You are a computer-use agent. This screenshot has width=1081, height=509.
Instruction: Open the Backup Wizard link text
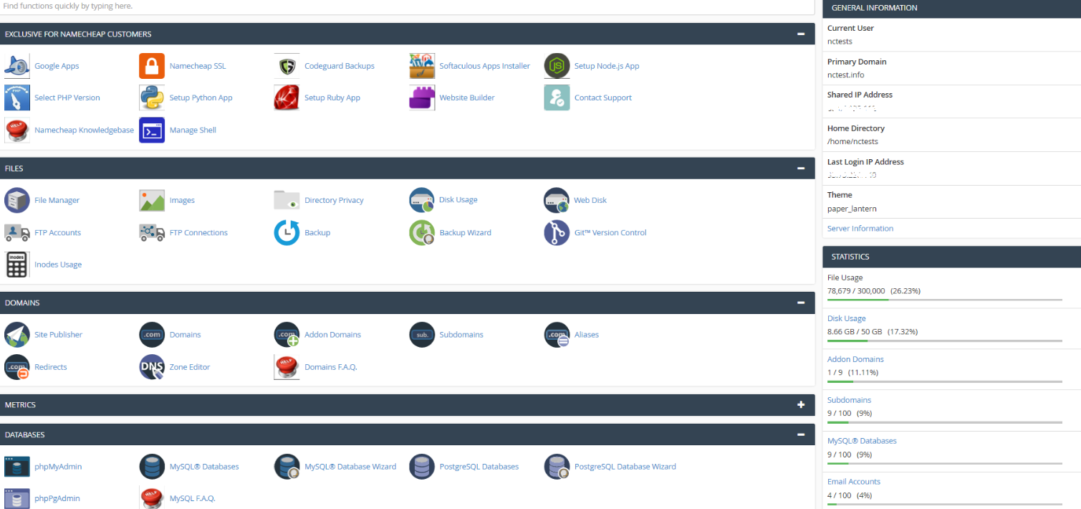465,232
